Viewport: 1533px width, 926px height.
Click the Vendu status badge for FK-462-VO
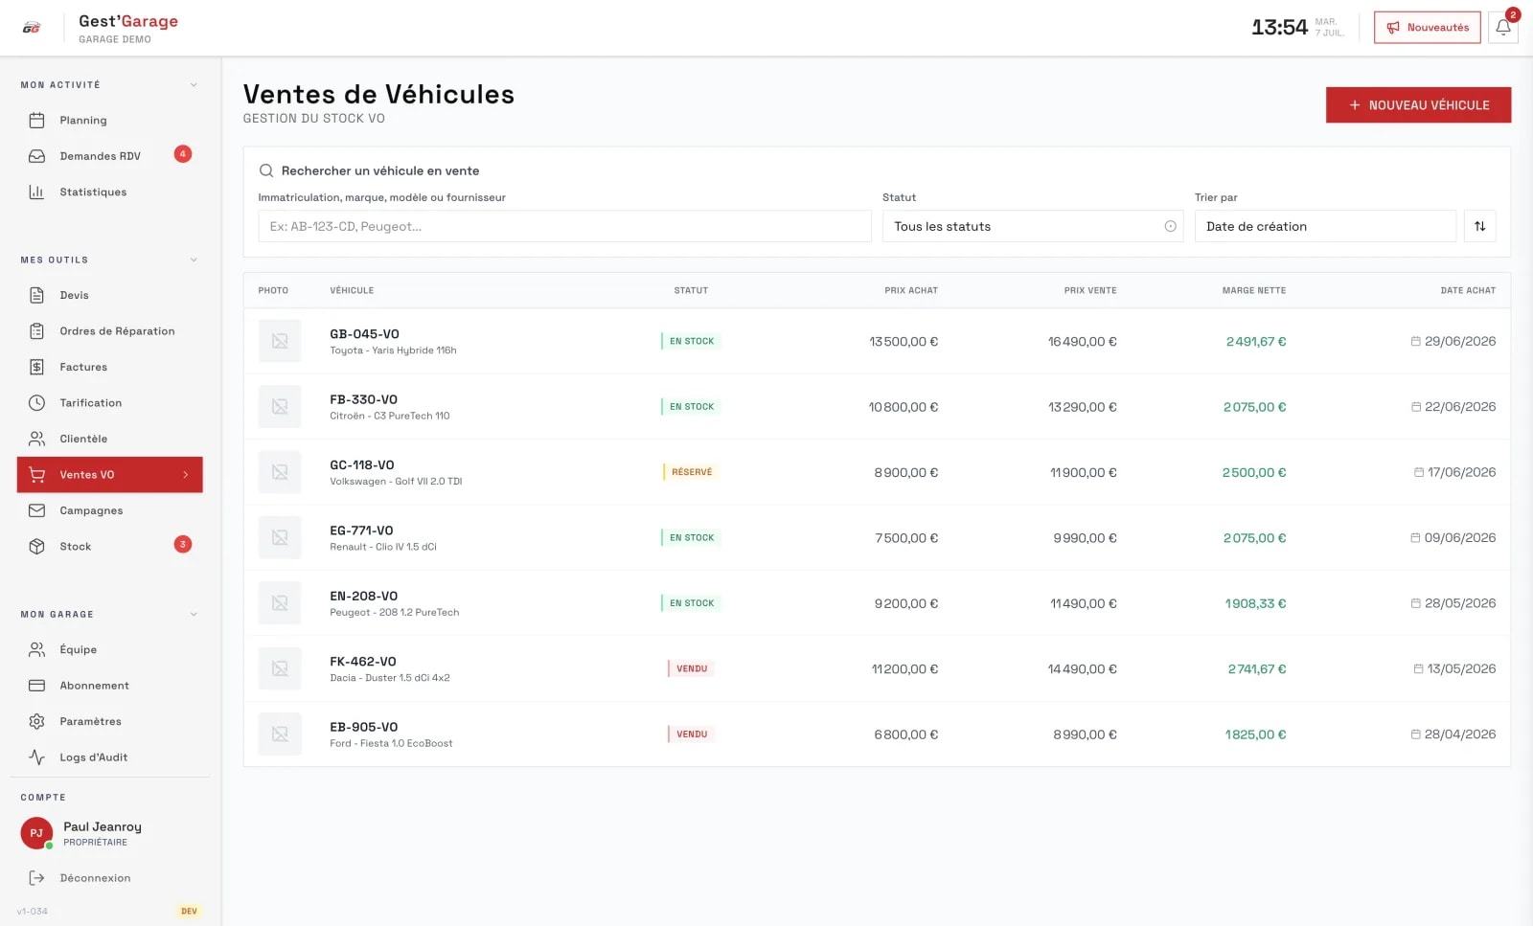[x=691, y=669]
